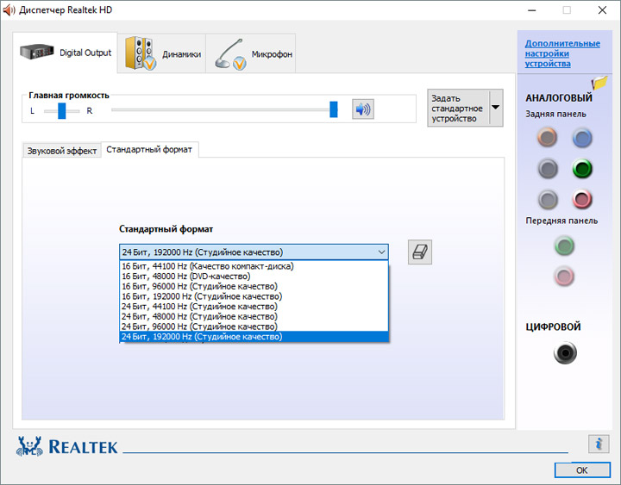Open the connector settings folder icon

[x=599, y=83]
